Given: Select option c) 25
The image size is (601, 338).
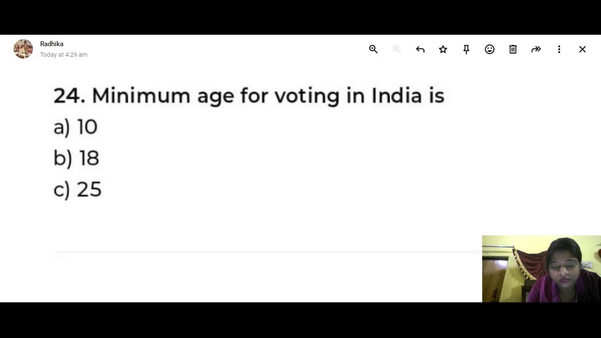Looking at the screenshot, I should 77,190.
